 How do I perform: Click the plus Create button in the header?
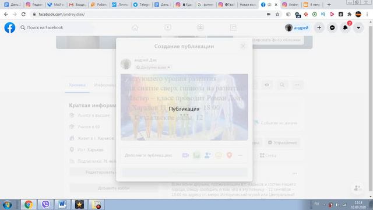319,28
